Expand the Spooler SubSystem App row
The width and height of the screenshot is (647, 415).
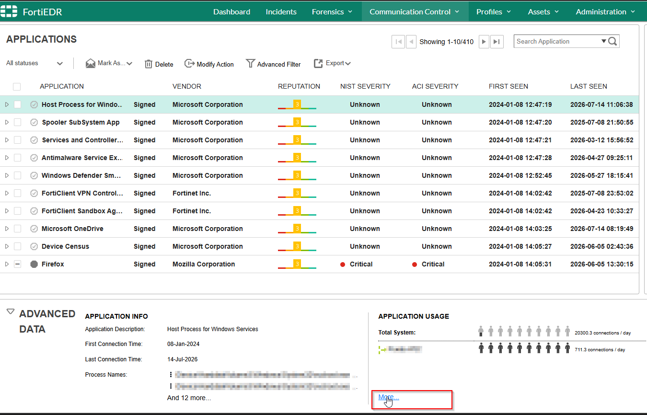[7, 122]
